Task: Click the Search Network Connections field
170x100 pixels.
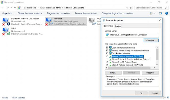Action: click(x=151, y=8)
